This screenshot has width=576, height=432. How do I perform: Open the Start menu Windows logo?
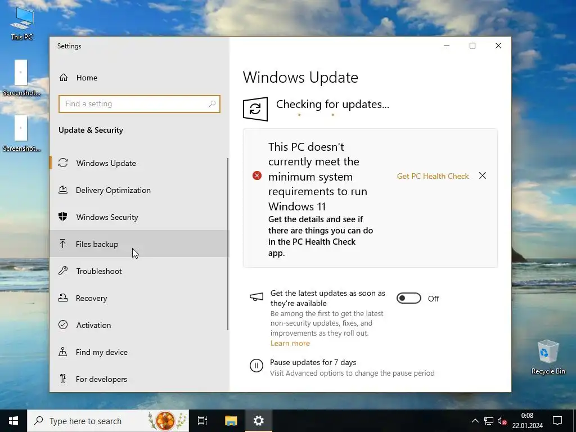pos(13,421)
